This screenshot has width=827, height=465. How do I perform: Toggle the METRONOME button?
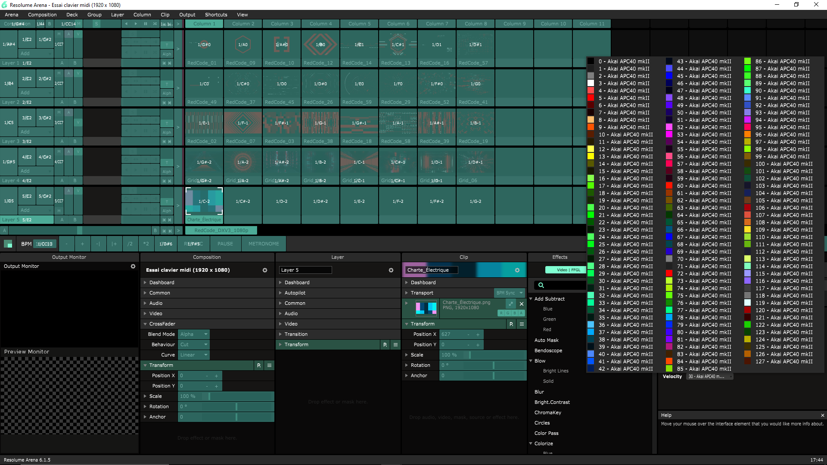[264, 244]
